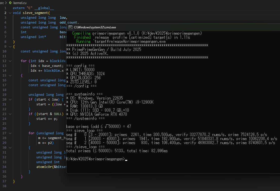Fold the for unsigned long loop at line 27
The height and width of the screenshot is (191, 280).
coord(10,133)
